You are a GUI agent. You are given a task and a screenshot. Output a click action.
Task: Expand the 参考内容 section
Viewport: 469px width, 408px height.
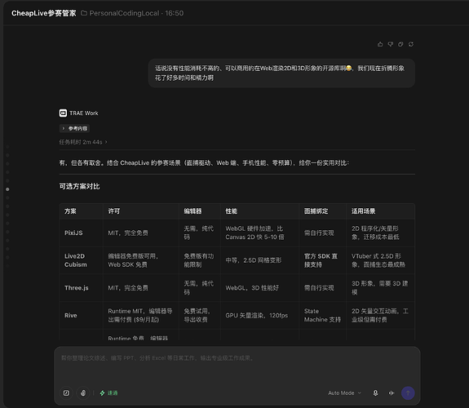(74, 128)
